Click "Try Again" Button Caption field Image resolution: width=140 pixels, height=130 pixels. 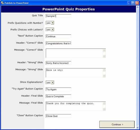[x=58, y=89]
